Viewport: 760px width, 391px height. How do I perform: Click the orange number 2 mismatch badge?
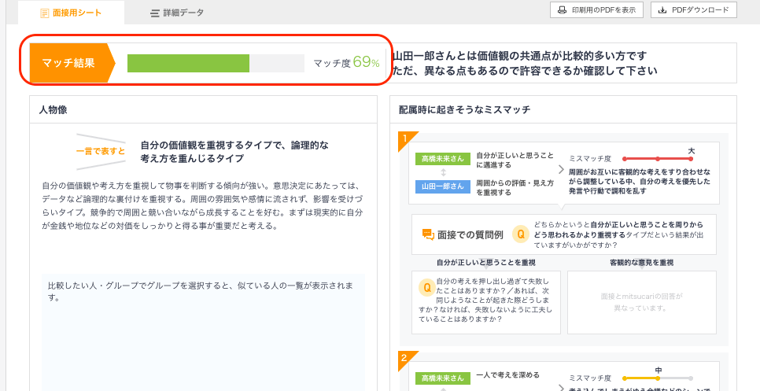coord(404,358)
